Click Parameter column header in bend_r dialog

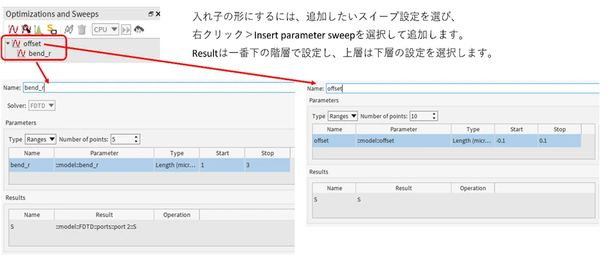104,153
